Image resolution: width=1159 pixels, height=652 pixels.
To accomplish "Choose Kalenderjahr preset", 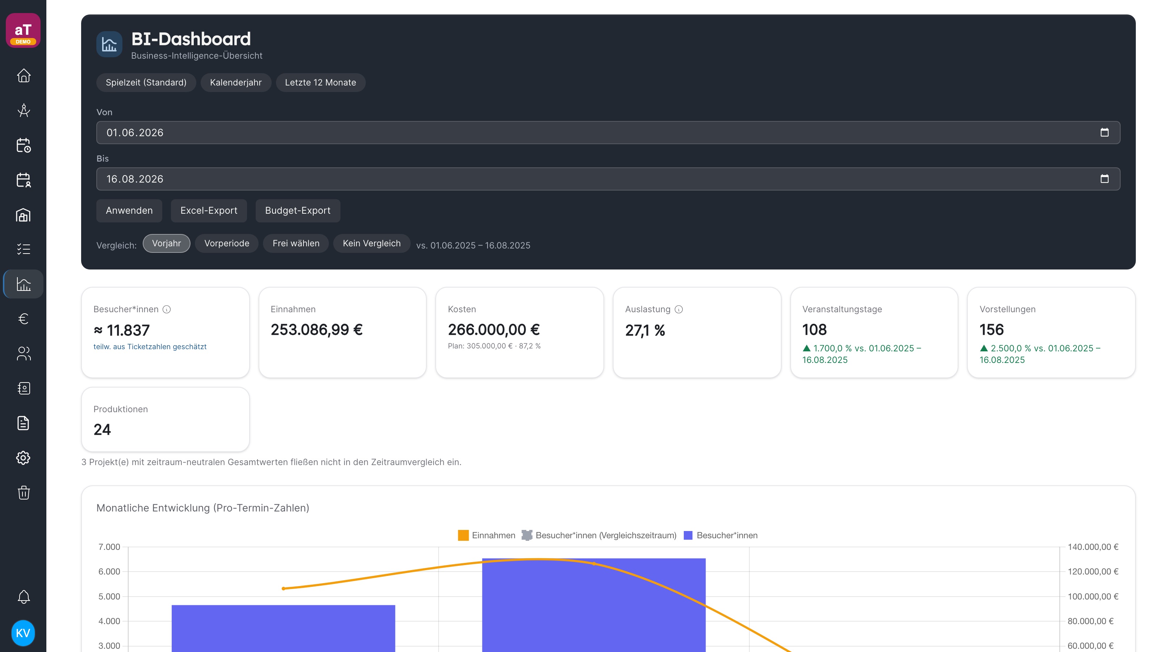I will (236, 82).
